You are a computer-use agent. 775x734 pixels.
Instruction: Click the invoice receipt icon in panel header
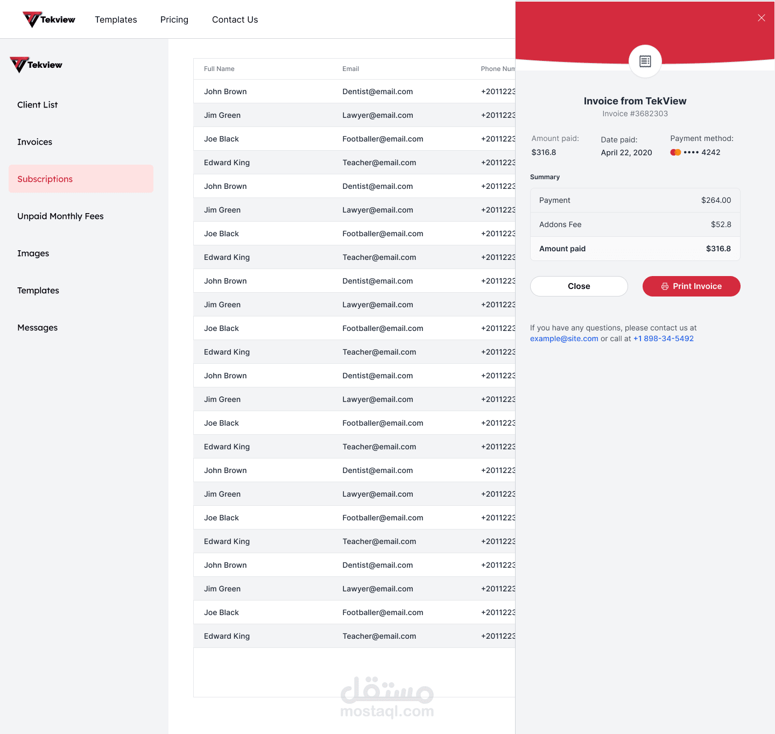pos(645,61)
